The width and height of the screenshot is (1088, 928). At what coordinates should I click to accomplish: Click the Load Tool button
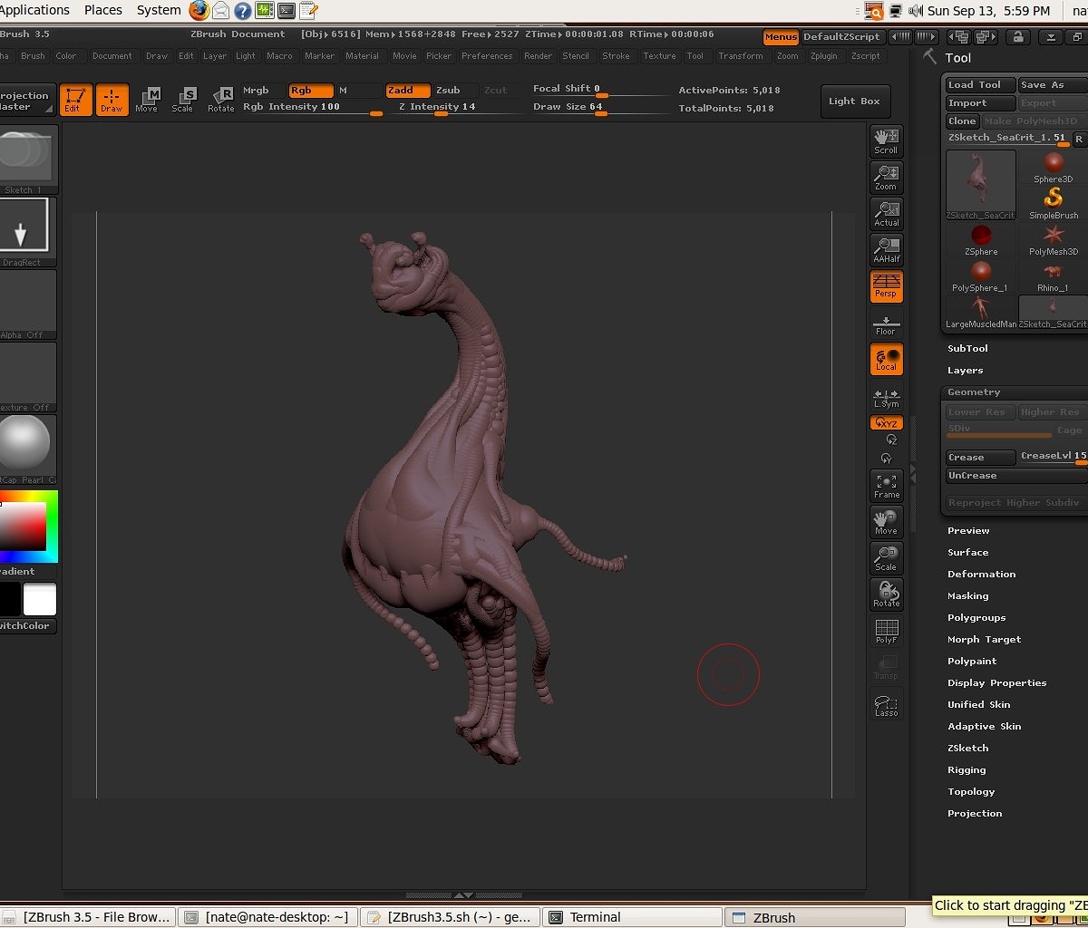(980, 85)
